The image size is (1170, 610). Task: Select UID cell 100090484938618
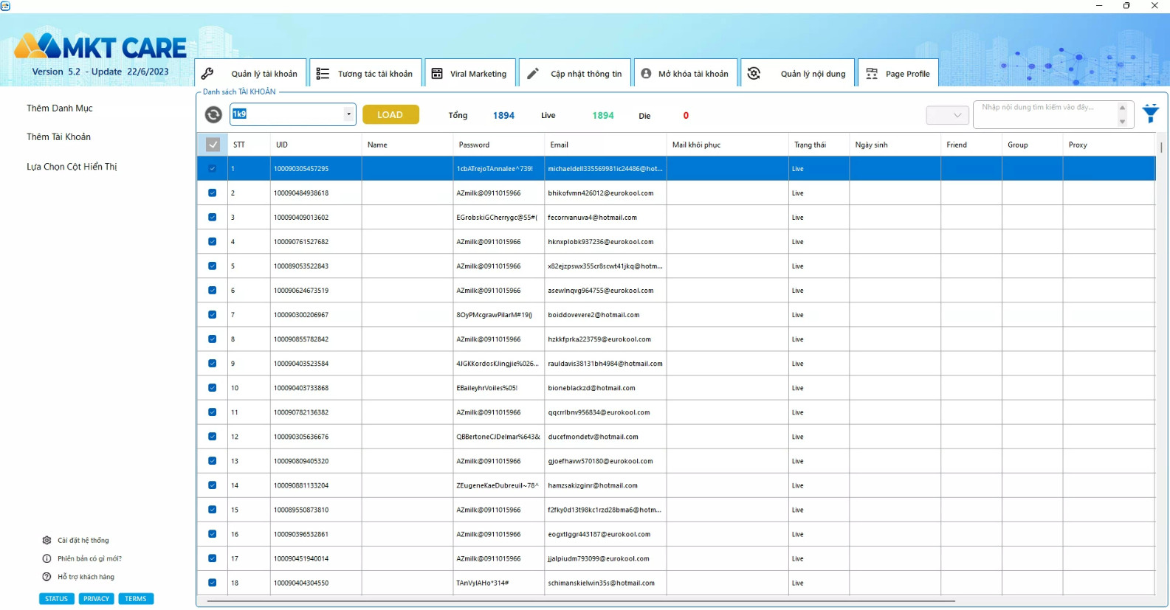pyautogui.click(x=316, y=193)
